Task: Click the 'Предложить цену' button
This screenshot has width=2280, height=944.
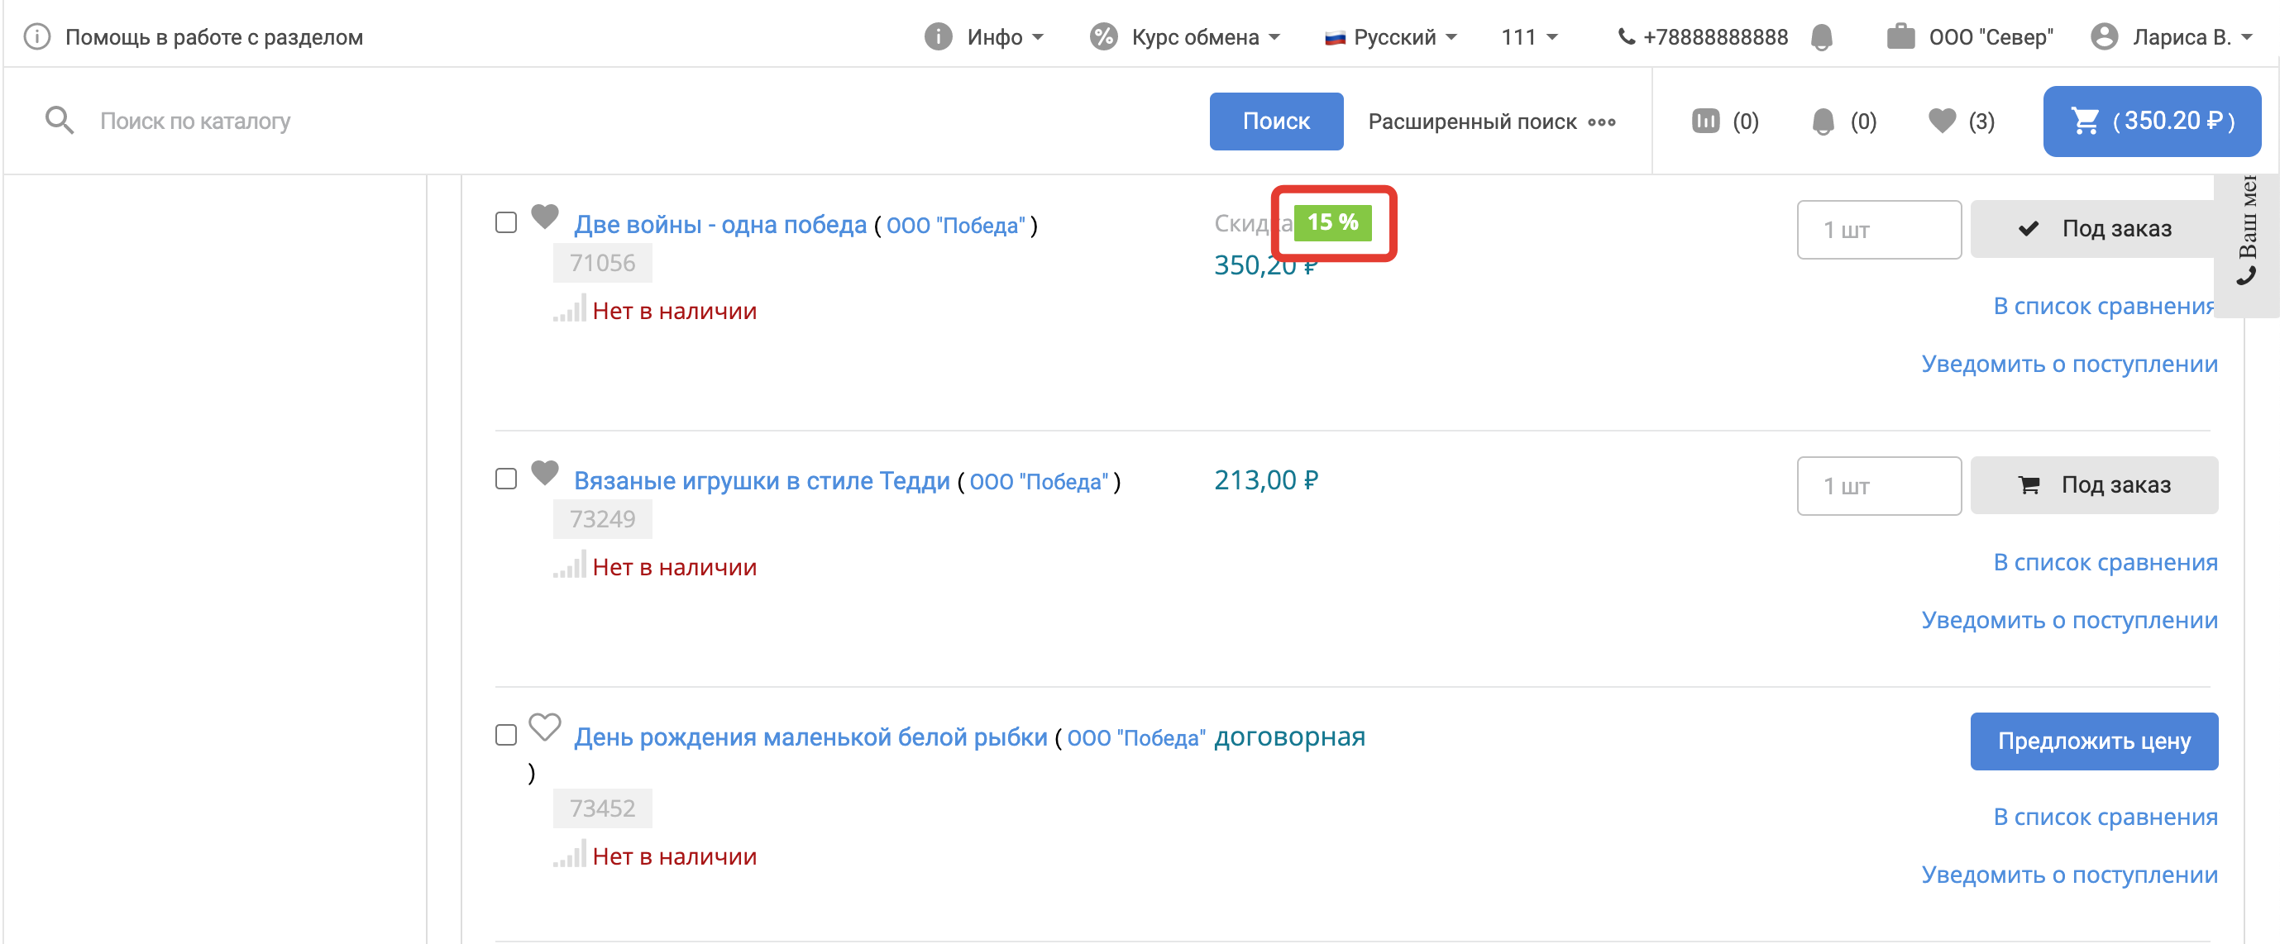Action: pos(2093,741)
